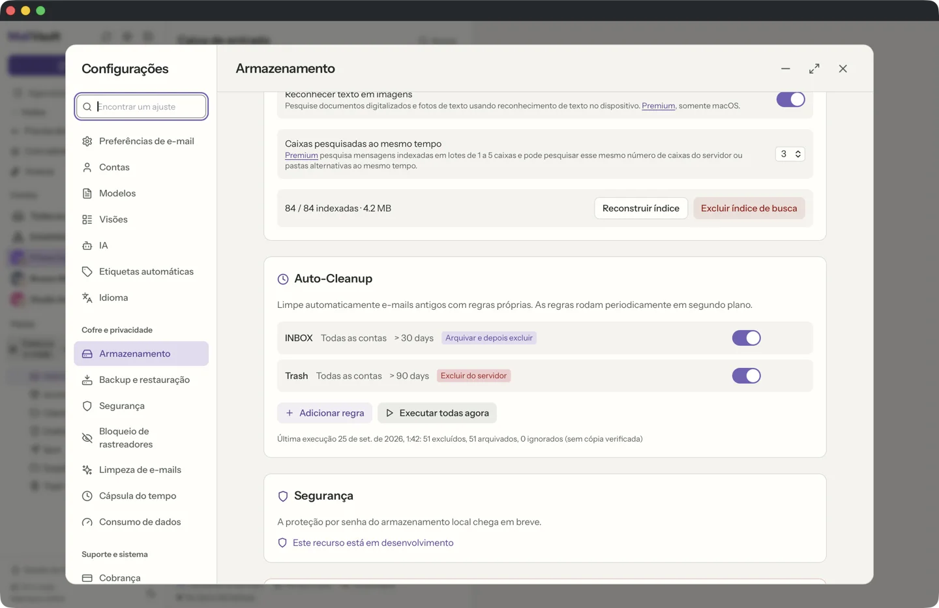The width and height of the screenshot is (939, 608).
Task: Go to Contas settings section
Action: 141,167
